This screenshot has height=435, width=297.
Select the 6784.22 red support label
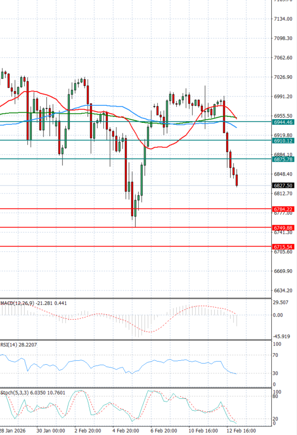pos(283,209)
